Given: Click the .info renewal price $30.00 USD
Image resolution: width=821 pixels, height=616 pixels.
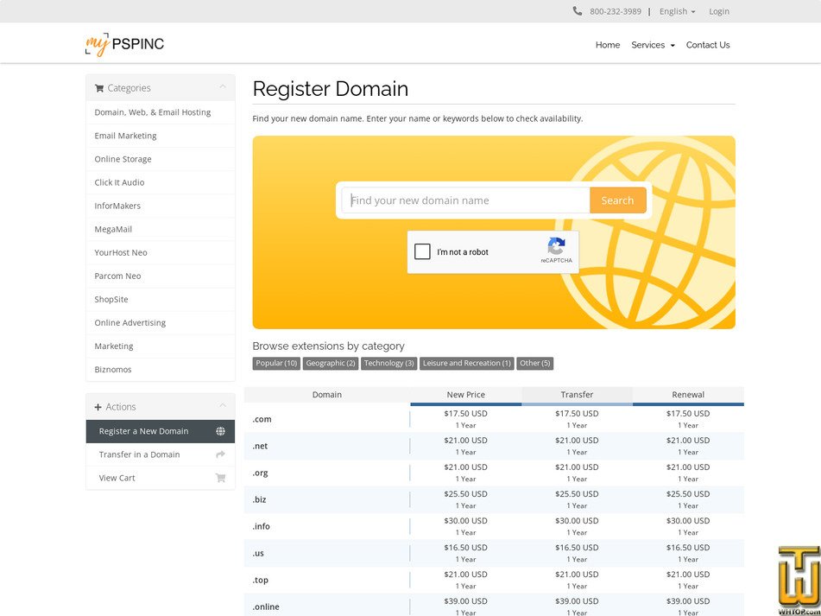Looking at the screenshot, I should (x=688, y=520).
